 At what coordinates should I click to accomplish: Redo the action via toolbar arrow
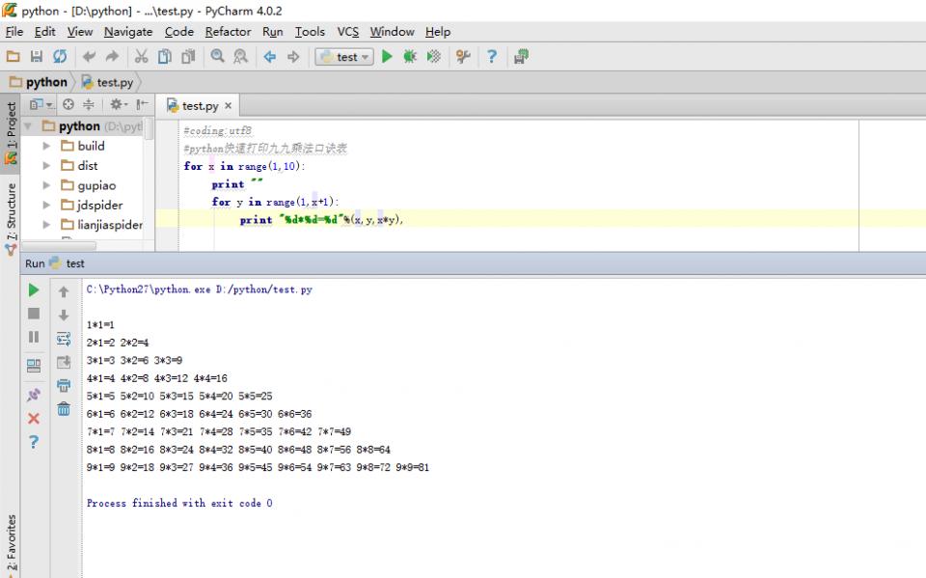(112, 57)
